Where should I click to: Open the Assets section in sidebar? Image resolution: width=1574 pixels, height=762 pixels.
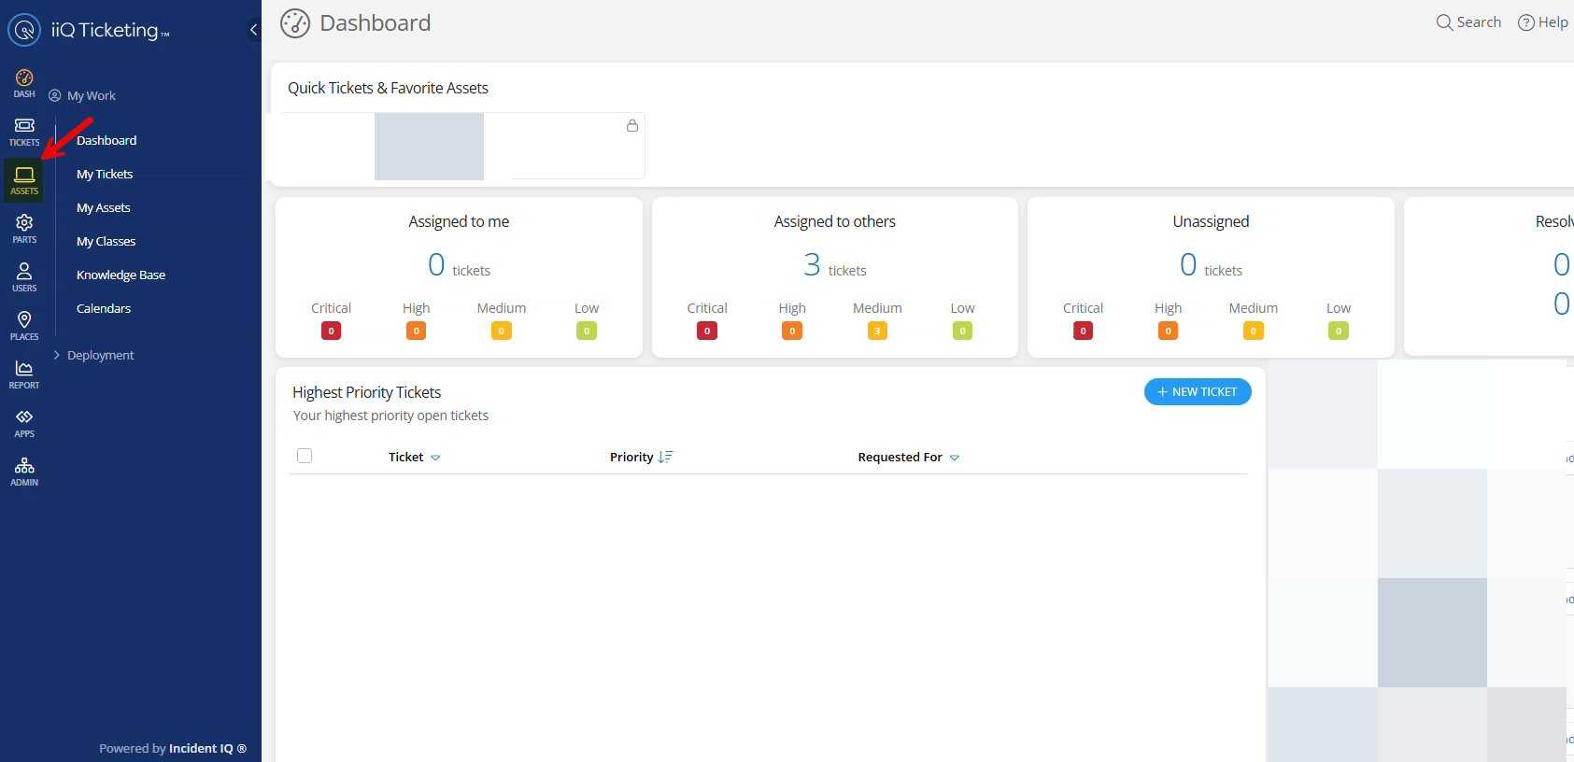(x=24, y=180)
